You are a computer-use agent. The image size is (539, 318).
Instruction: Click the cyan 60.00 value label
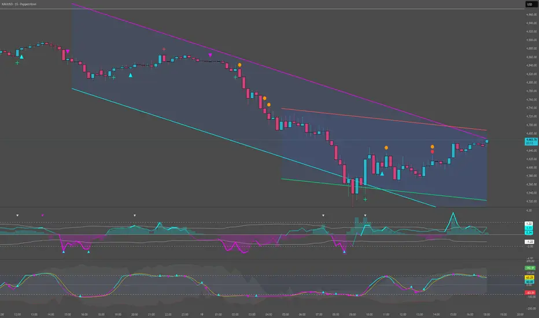pyautogui.click(x=529, y=282)
